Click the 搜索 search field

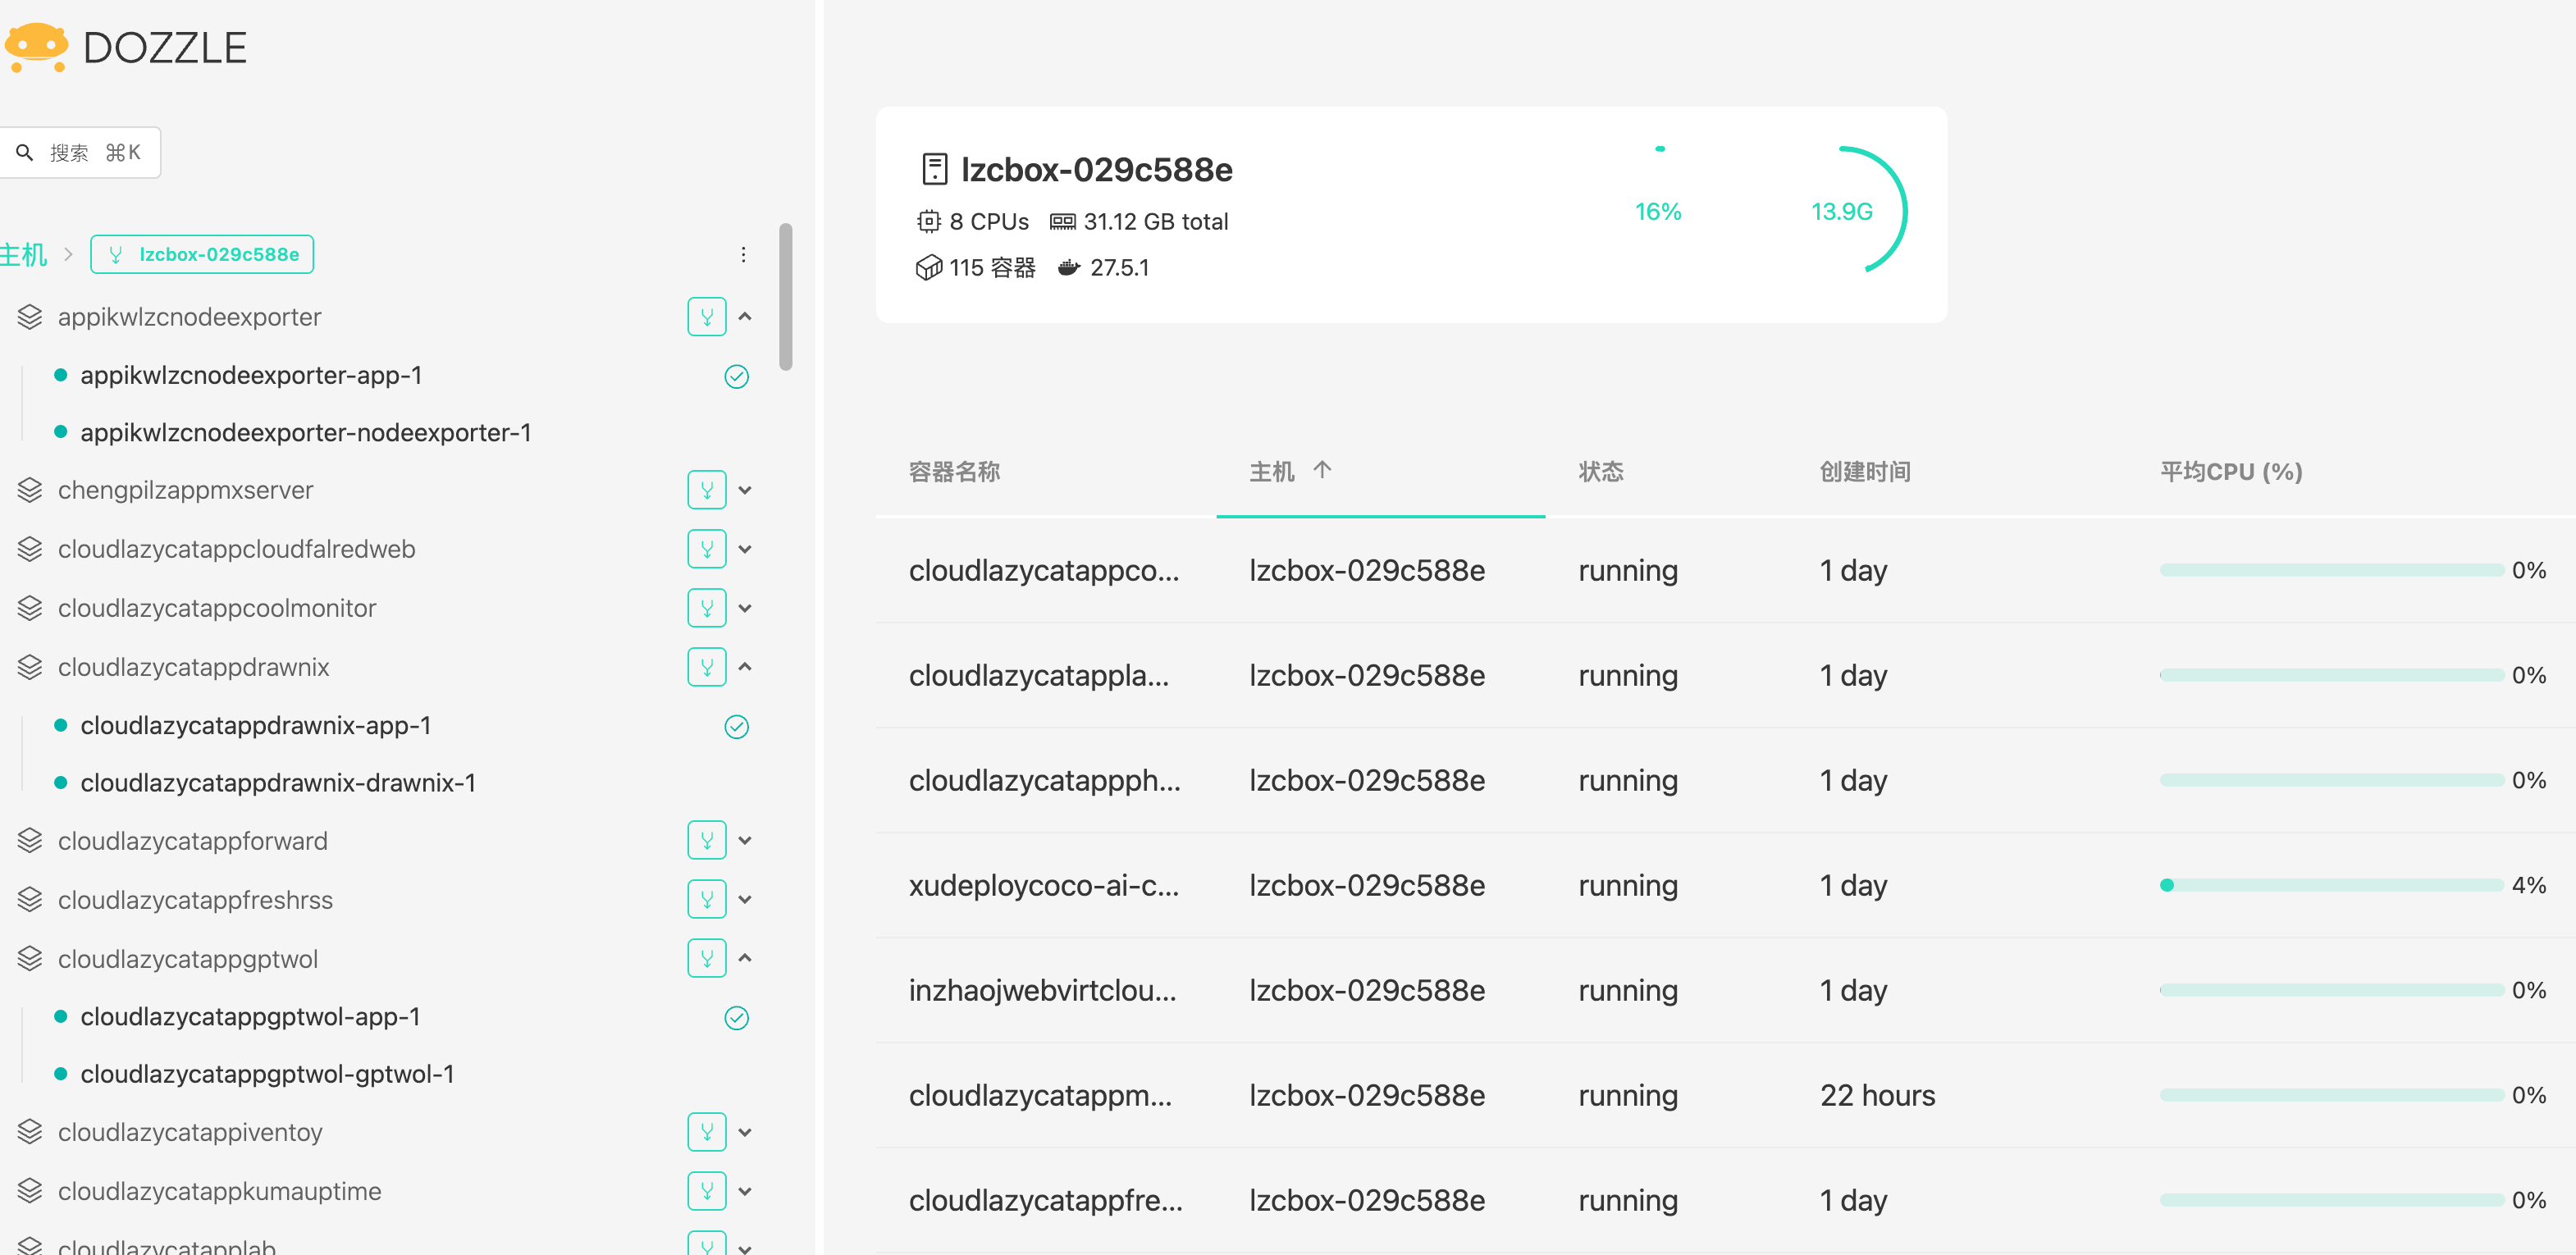[x=80, y=153]
